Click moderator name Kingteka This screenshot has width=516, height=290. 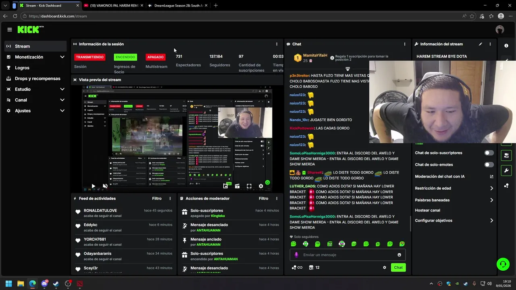(218, 216)
